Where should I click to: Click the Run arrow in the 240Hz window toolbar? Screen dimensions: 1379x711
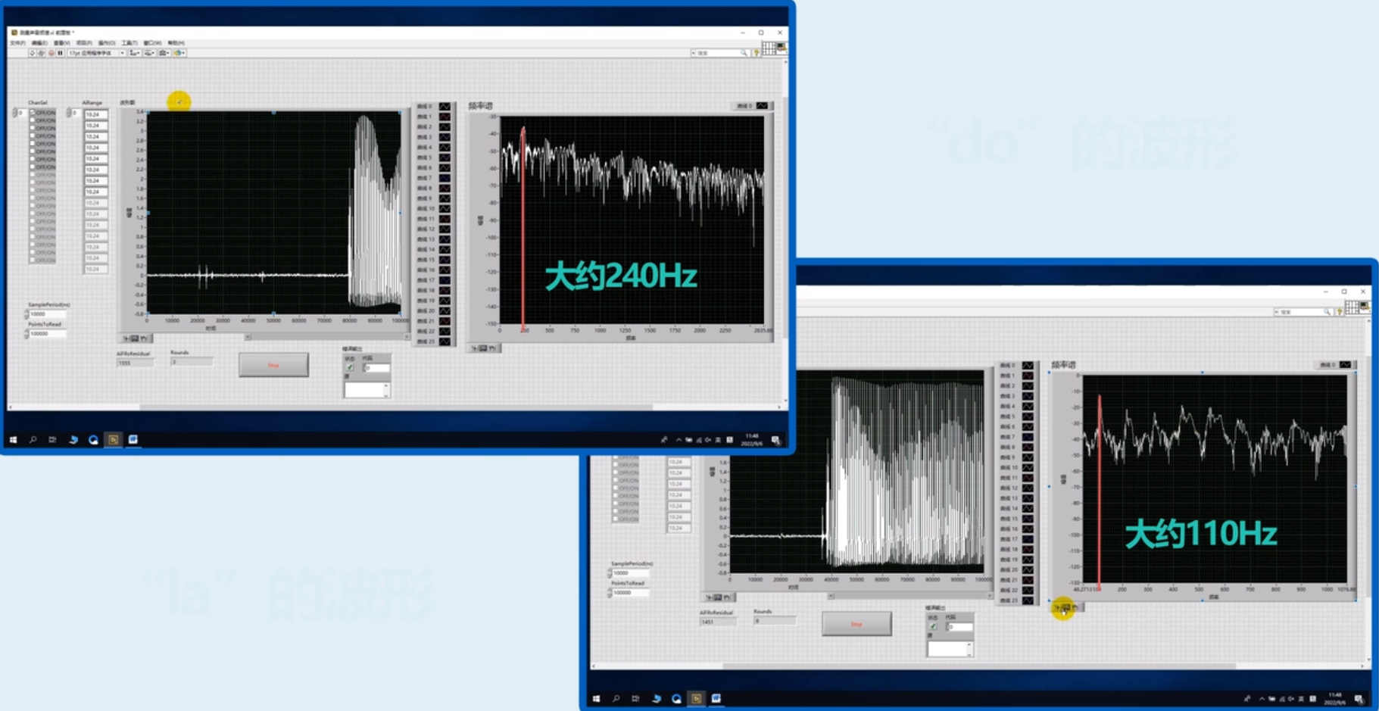(x=32, y=53)
